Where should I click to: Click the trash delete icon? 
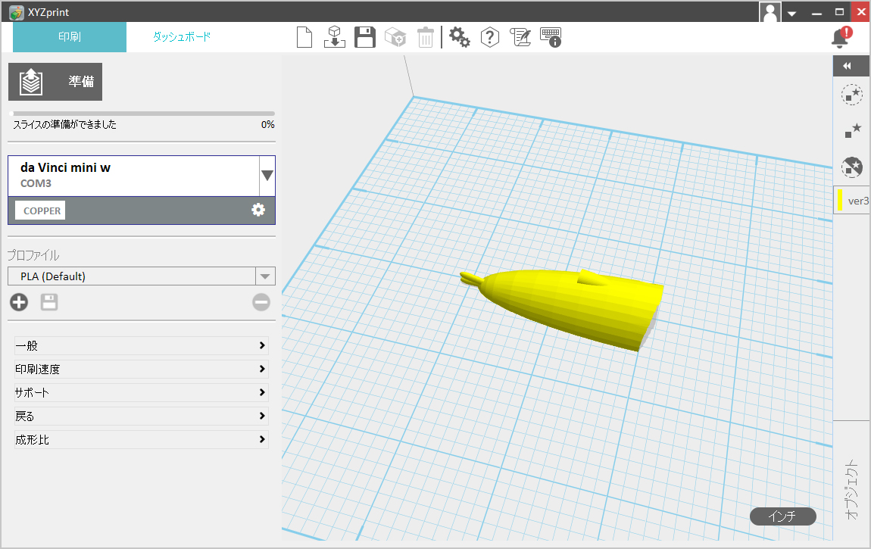click(426, 37)
